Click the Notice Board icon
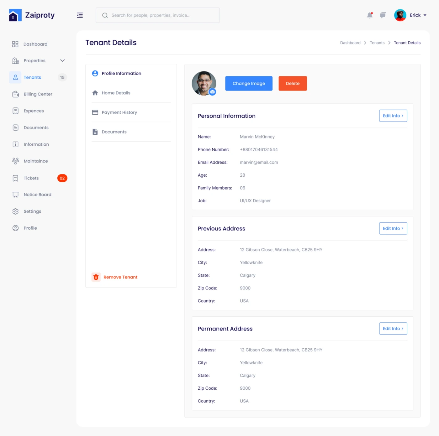 point(15,195)
